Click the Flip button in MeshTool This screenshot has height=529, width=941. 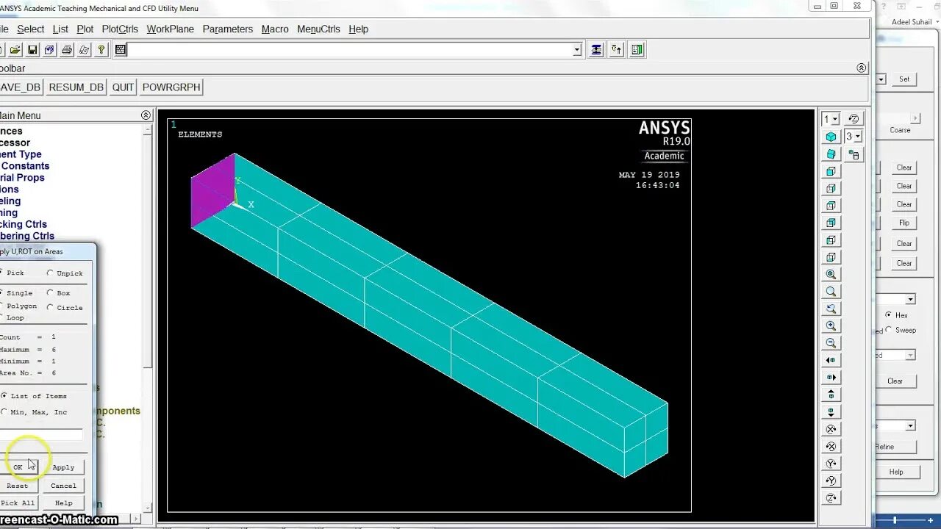(904, 223)
